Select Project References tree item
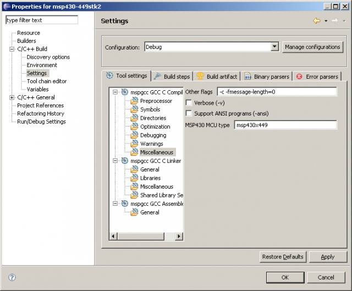The image size is (352, 291). point(40,106)
